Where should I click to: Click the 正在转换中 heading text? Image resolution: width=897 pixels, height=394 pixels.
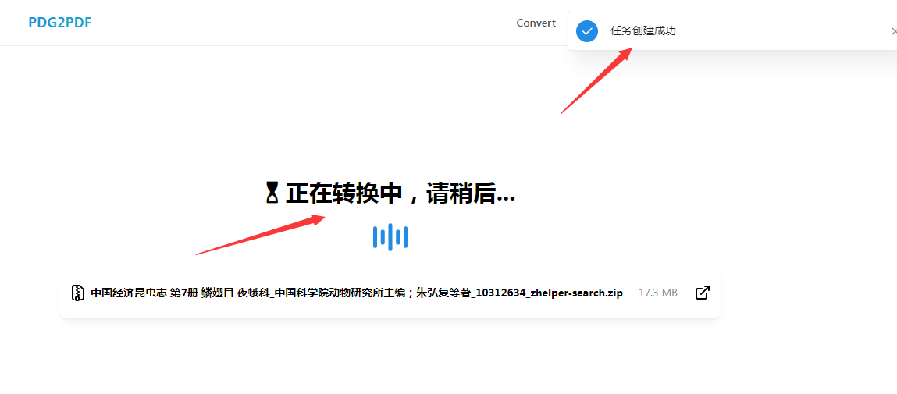pos(343,193)
